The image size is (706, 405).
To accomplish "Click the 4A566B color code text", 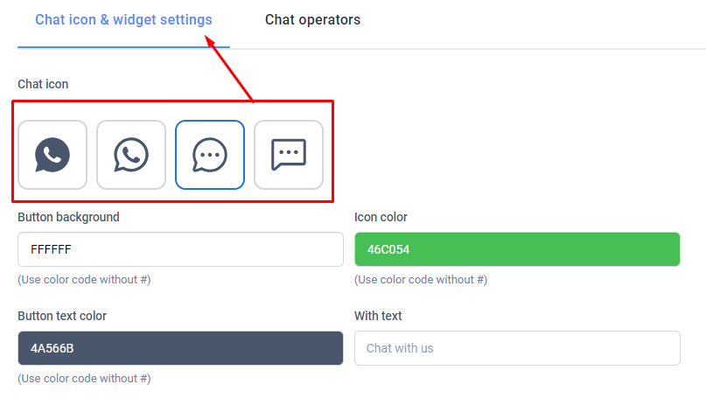I will click(x=52, y=349).
